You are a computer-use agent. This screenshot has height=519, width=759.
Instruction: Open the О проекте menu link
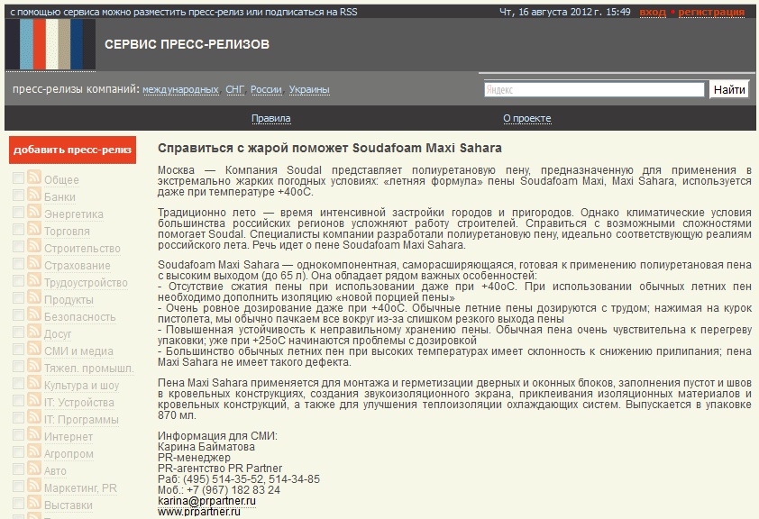point(527,119)
